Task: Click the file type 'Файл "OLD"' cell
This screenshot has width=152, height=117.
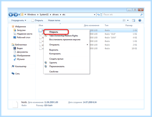Action: pos(110,34)
